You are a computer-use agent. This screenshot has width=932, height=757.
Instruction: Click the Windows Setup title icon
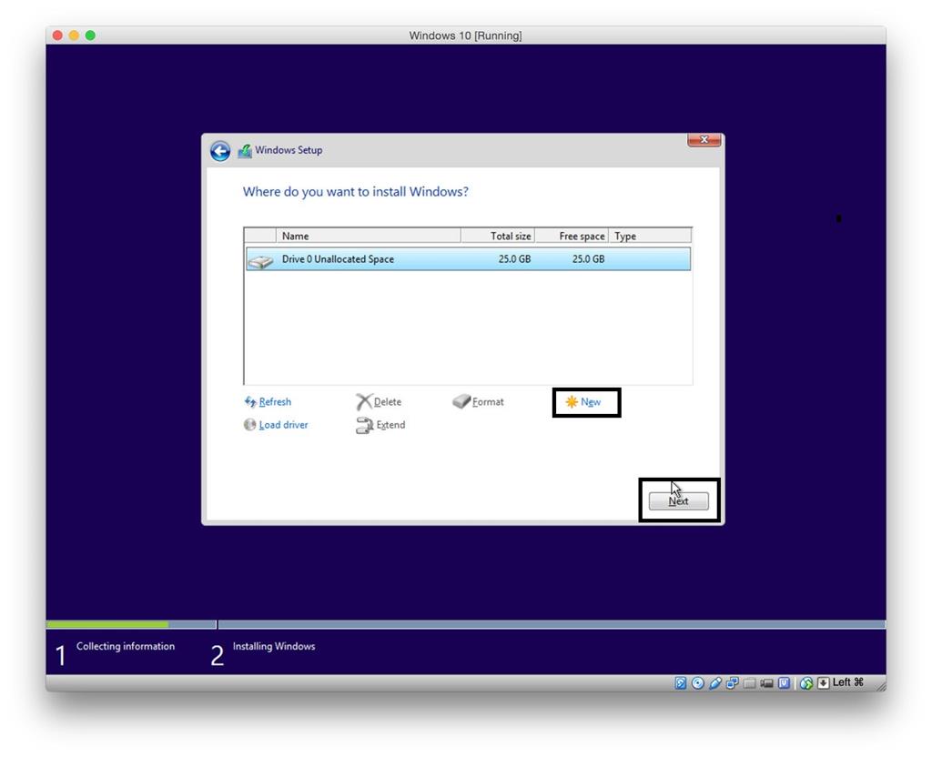(x=245, y=151)
